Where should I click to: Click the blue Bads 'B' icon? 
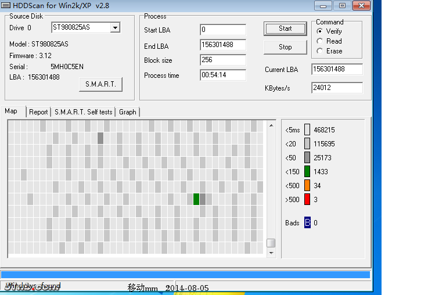click(x=307, y=222)
